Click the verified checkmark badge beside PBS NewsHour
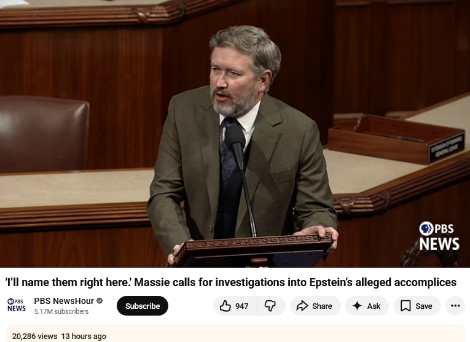 [100, 301]
